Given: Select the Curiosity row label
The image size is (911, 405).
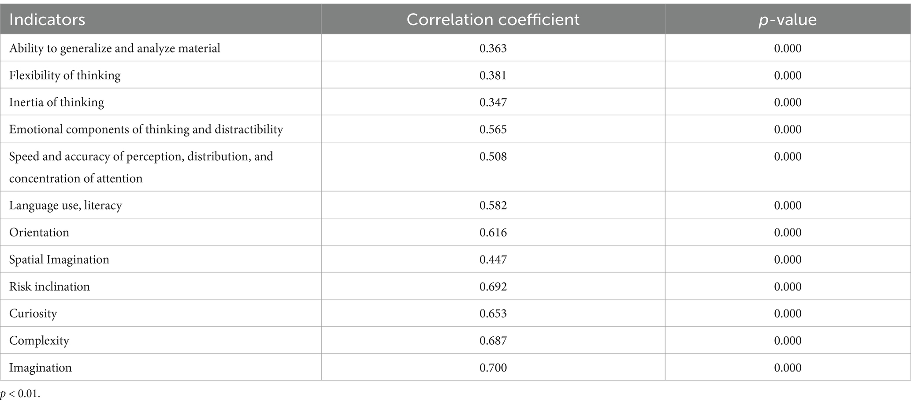Looking at the screenshot, I should pos(33,314).
